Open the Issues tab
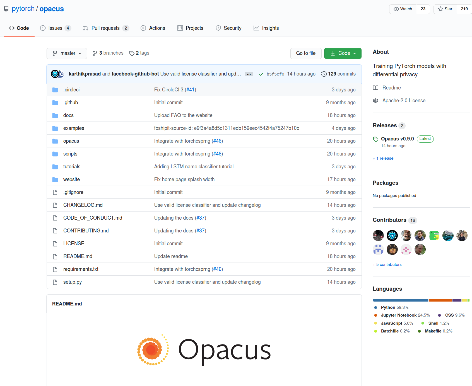This screenshot has height=386, width=472. (56, 28)
